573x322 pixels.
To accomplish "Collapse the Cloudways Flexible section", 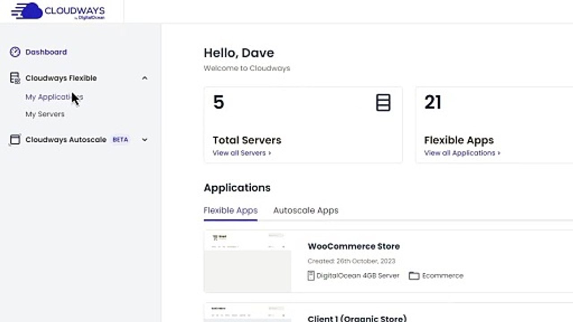I will [145, 78].
